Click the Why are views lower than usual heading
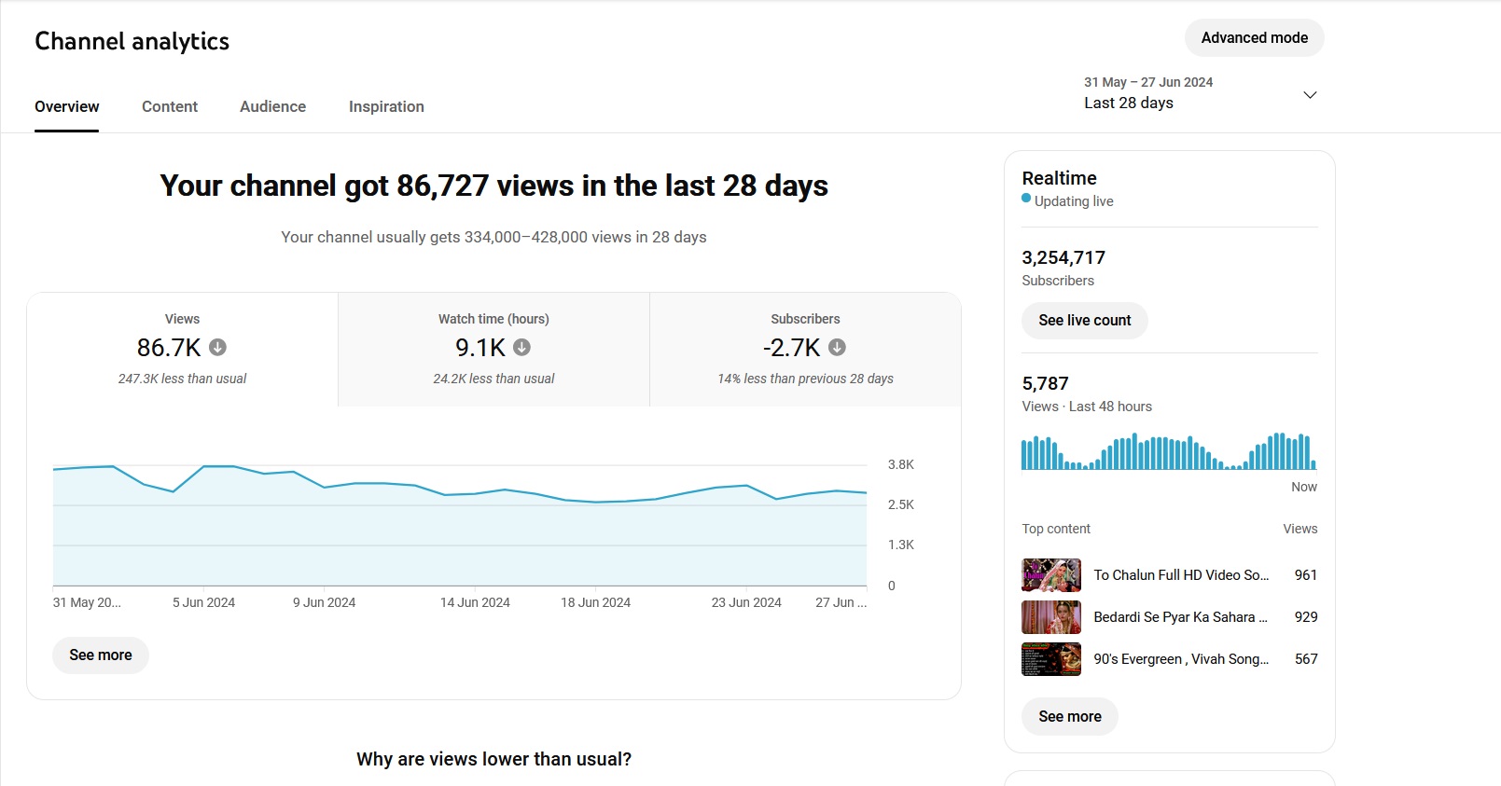1501x786 pixels. pyautogui.click(x=493, y=759)
